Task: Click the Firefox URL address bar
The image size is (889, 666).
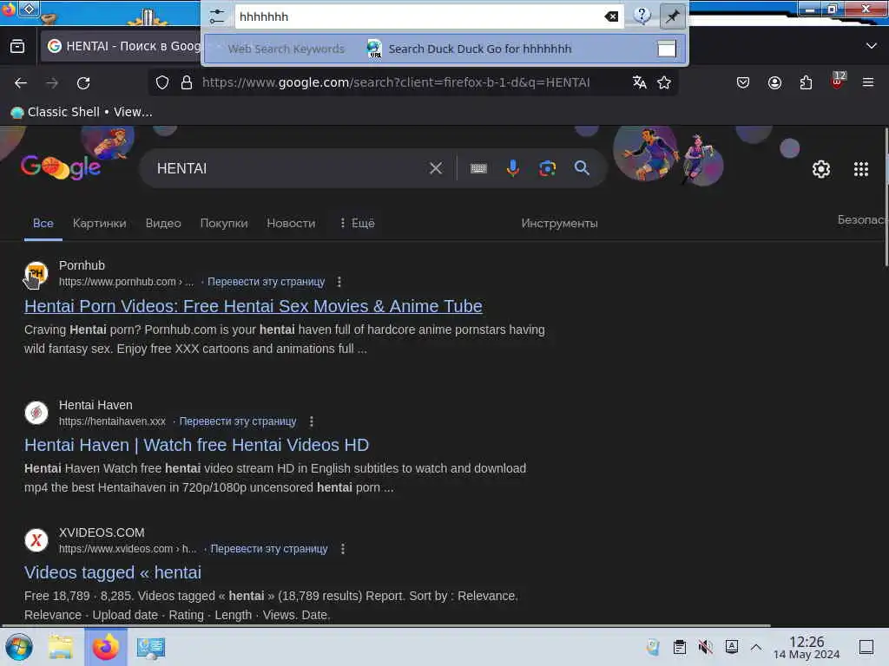Action: (396, 82)
